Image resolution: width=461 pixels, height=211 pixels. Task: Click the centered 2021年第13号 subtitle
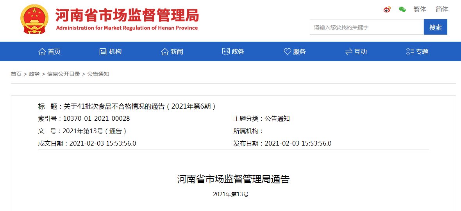231,194
